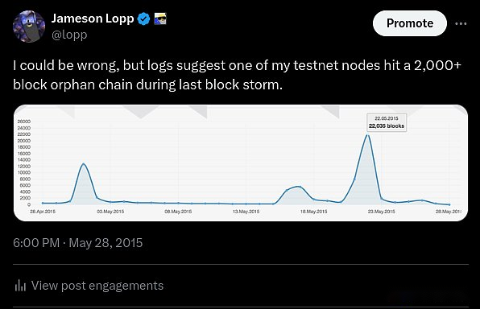The image size is (480, 309).
Task: Click the blue verified checkmark badge
Action: point(143,19)
